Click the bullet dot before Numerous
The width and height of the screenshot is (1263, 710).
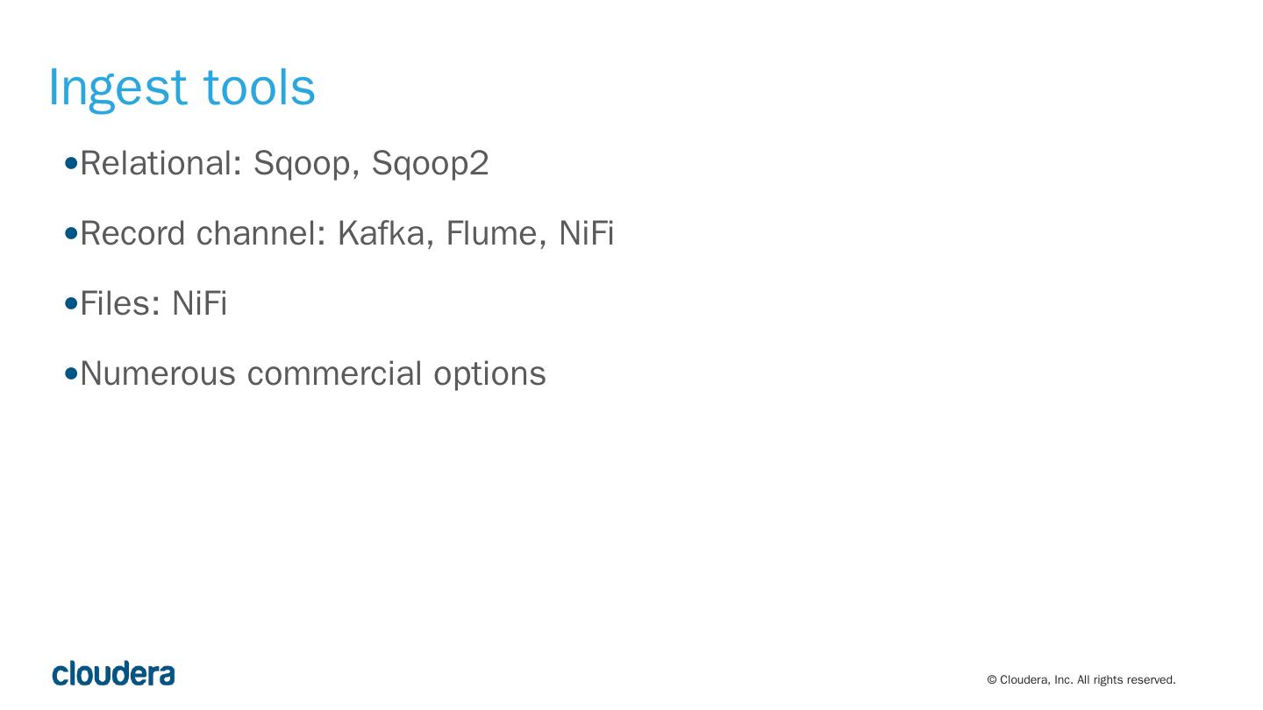tap(72, 373)
